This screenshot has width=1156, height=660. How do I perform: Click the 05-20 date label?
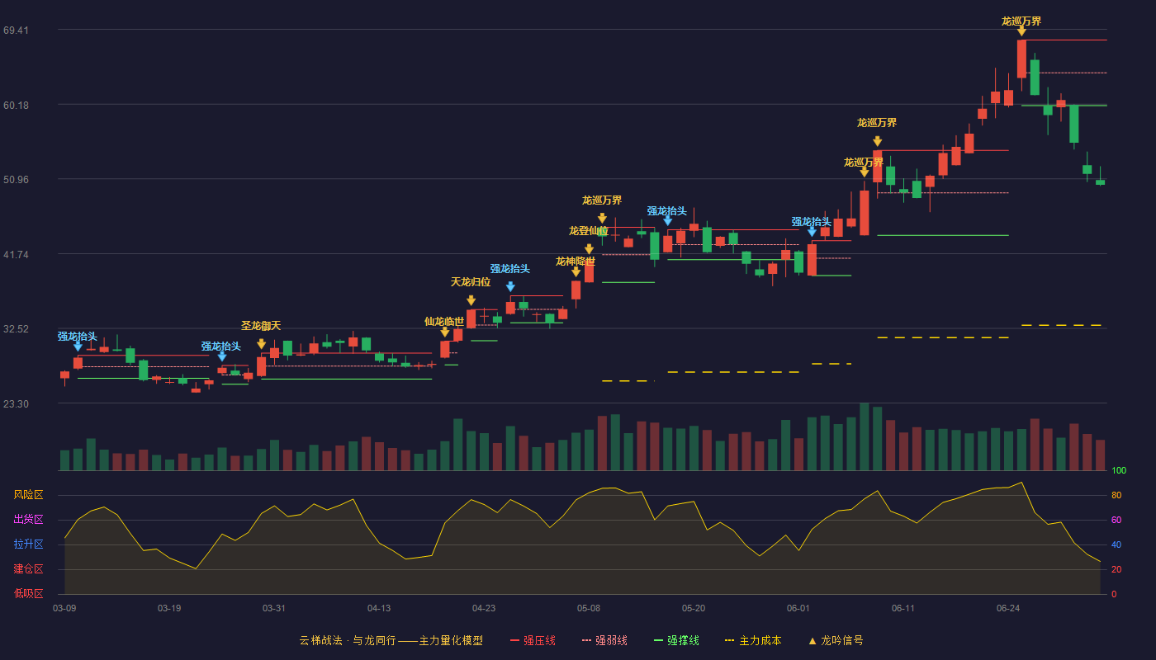click(x=694, y=608)
